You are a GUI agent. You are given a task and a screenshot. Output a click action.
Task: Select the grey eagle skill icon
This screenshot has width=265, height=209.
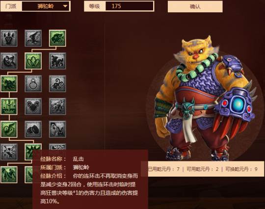tap(33, 38)
